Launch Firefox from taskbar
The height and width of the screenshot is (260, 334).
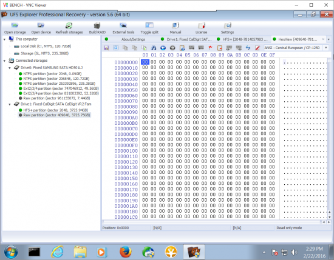coord(126,252)
